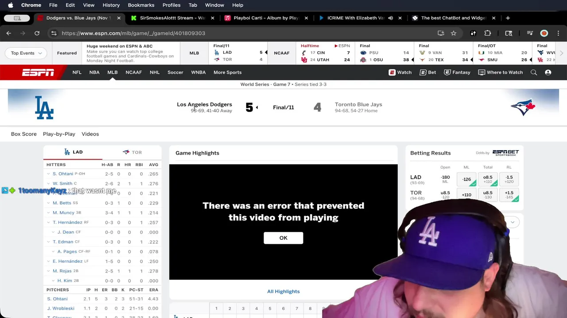Expand the T. Hernández hitter row chevron
Viewport: 567px width, 318px height.
pyautogui.click(x=48, y=223)
